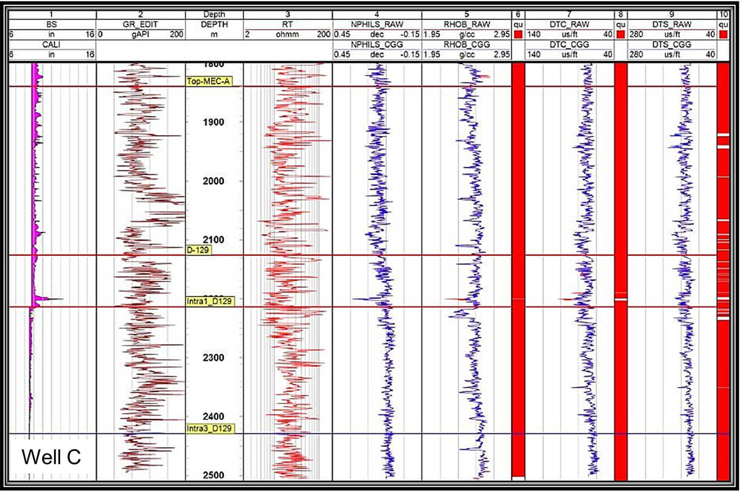Click the RT resistivity curve header
Viewport: 740px width, 491px height.
click(288, 24)
